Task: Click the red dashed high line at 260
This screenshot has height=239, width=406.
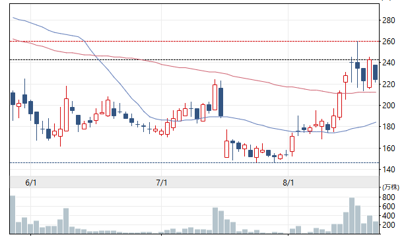Action: click(x=194, y=41)
